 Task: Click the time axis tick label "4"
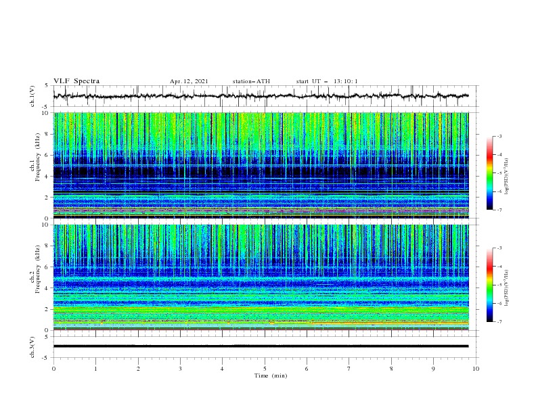click(x=222, y=369)
